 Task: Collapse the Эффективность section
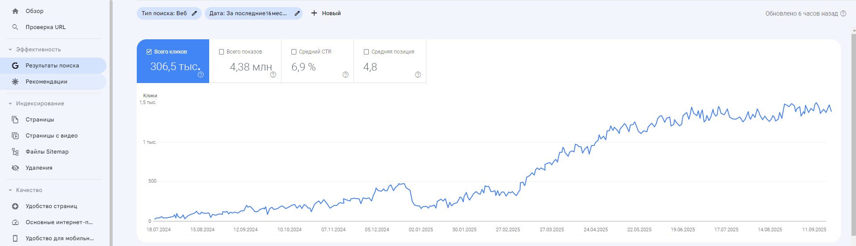coord(10,50)
